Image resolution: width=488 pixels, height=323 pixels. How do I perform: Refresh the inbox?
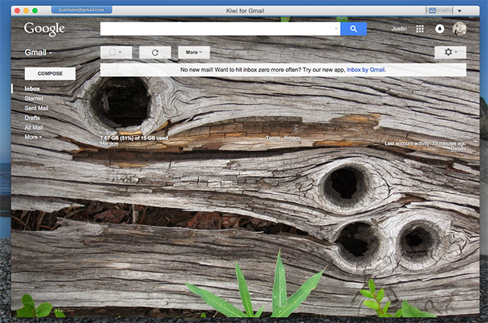155,53
